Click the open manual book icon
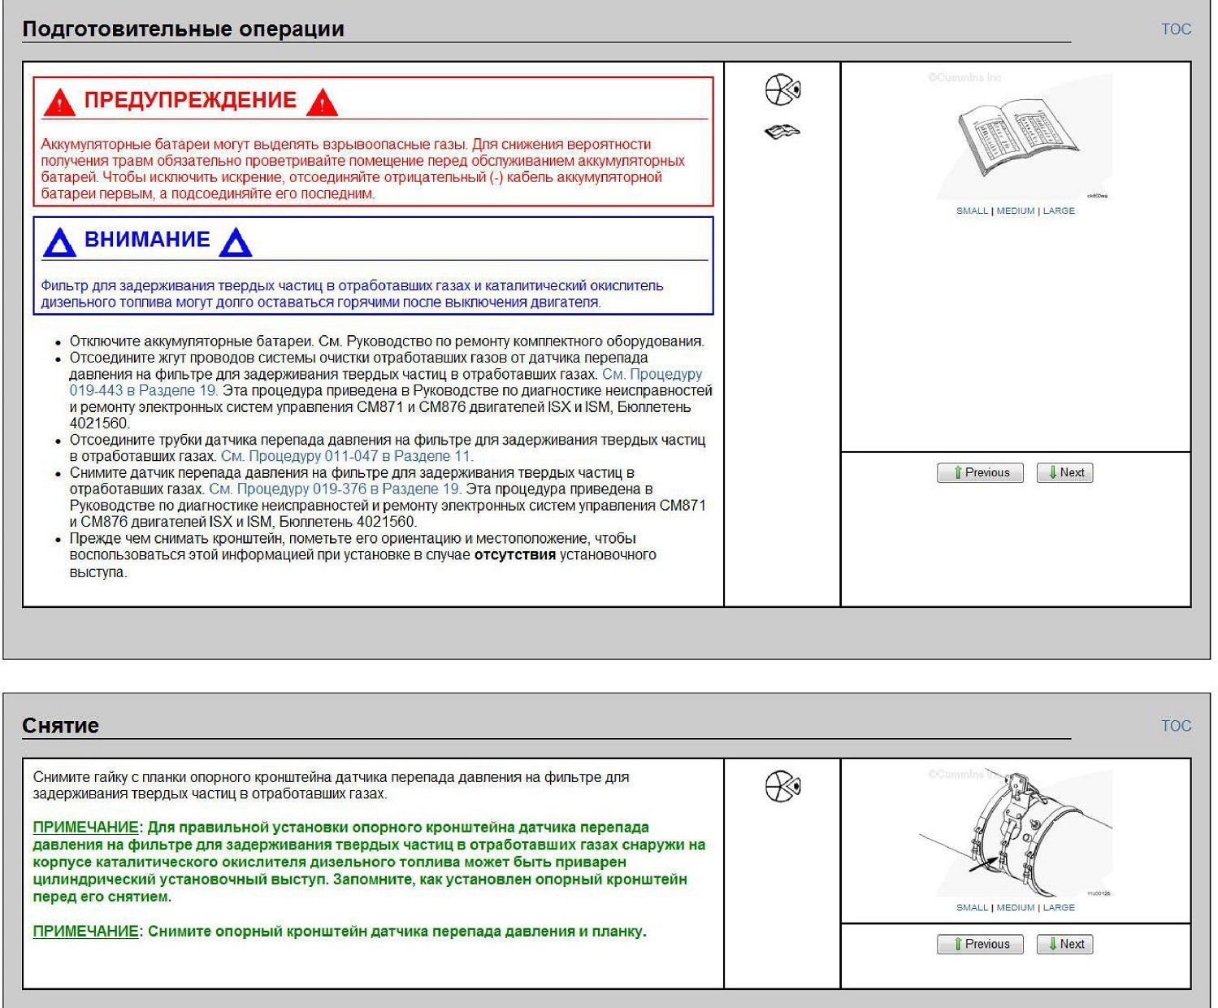 coord(782,131)
